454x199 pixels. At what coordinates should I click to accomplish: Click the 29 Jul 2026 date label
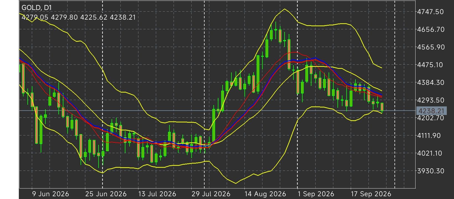pyautogui.click(x=211, y=194)
